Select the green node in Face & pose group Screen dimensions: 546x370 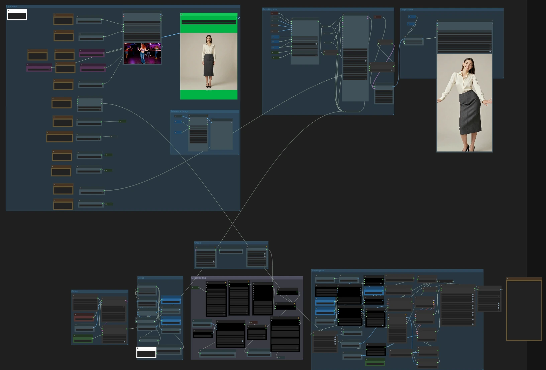pyautogui.click(x=375, y=362)
